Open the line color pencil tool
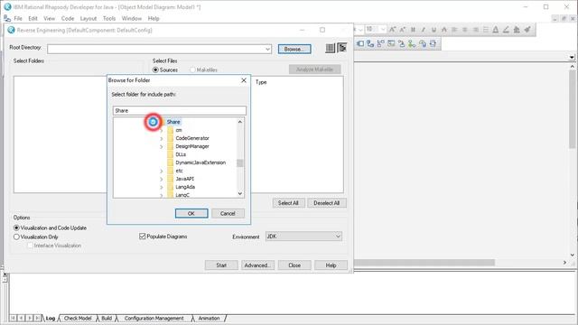Image resolution: width=578 pixels, height=325 pixels. pyautogui.click(x=506, y=30)
